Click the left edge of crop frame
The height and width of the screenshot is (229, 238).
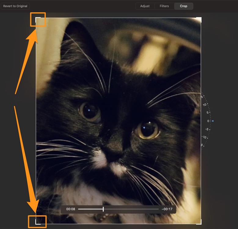36,121
